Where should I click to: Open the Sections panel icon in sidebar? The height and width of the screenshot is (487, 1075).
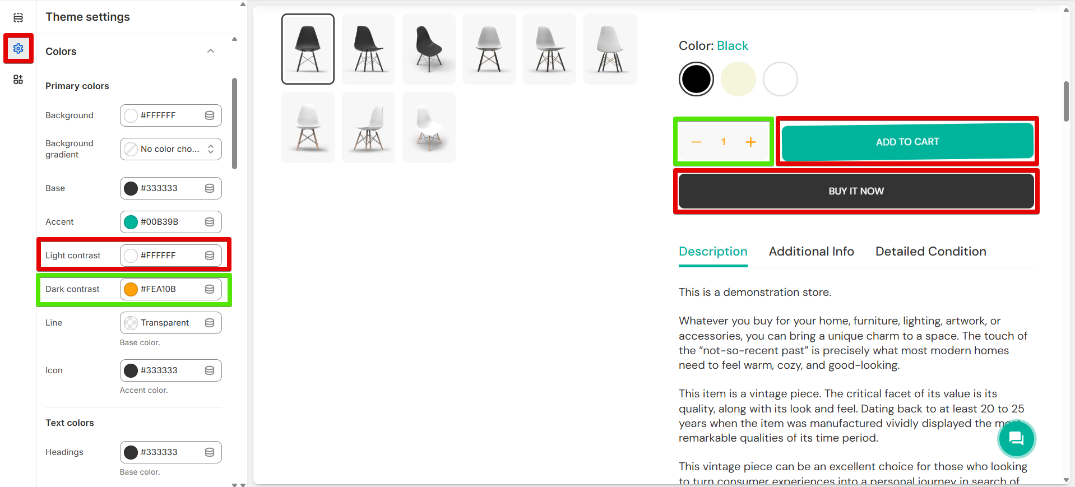click(x=18, y=18)
